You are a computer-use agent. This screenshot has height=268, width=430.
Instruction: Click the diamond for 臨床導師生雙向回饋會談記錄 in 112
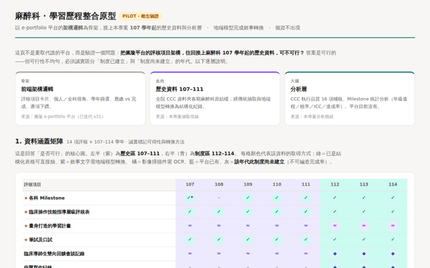pyautogui.click(x=335, y=254)
